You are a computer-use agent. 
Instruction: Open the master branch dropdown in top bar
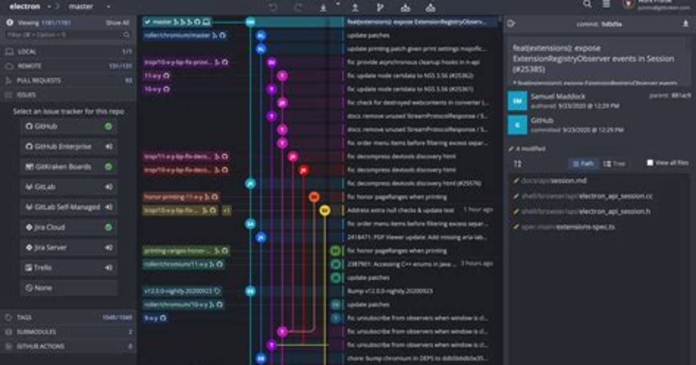108,6
